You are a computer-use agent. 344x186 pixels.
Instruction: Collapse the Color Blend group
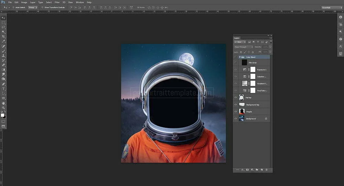[239, 57]
